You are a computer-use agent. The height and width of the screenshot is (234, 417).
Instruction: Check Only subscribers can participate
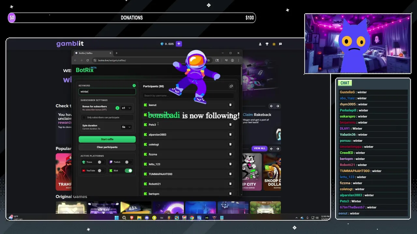pos(84,117)
